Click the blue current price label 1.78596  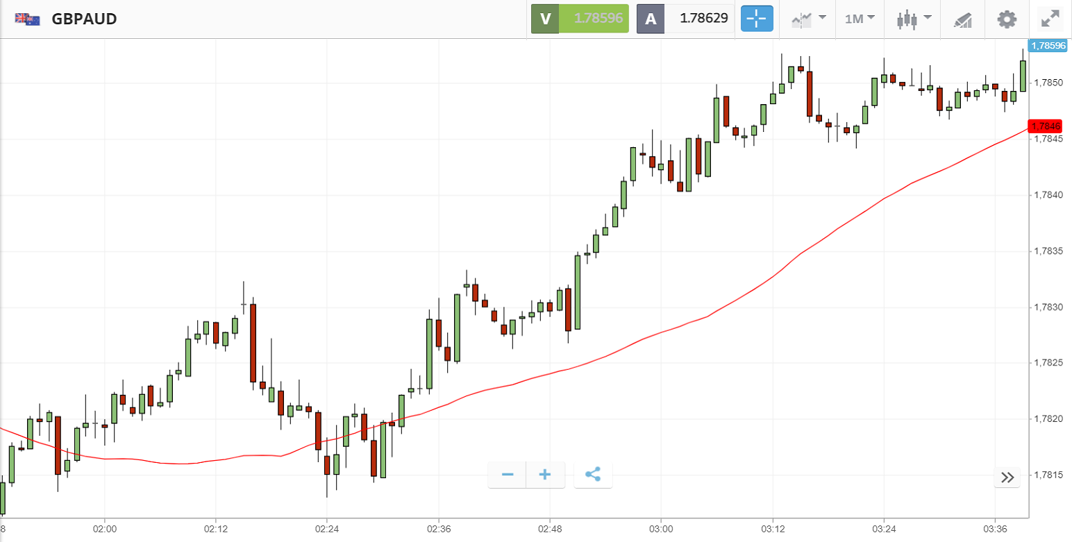[x=1048, y=46]
